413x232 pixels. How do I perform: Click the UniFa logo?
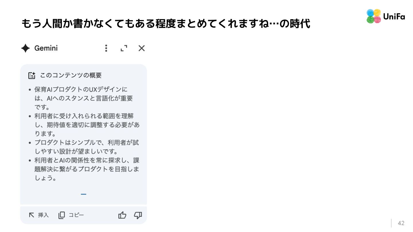click(x=386, y=16)
